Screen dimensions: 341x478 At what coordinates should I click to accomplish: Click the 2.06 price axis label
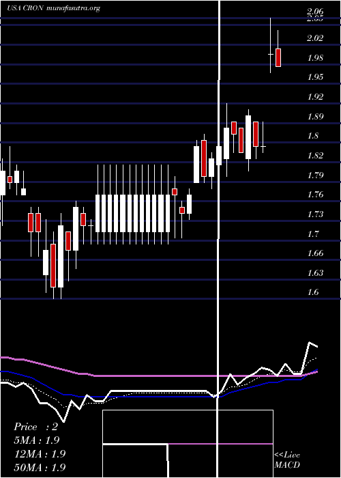click(x=315, y=12)
